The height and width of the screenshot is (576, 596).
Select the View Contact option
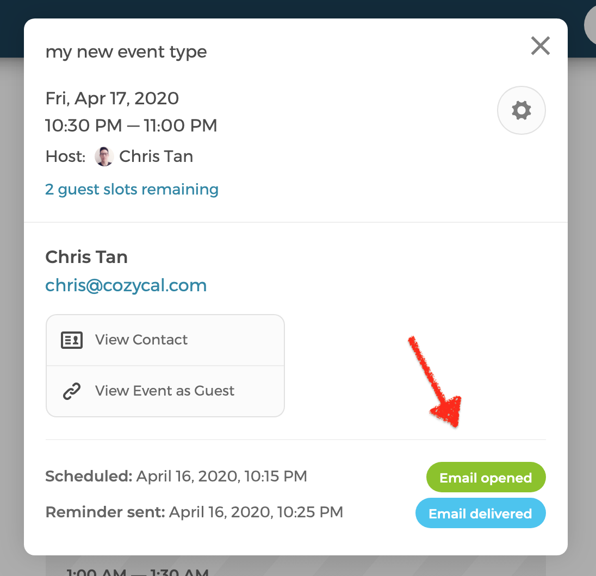(x=165, y=340)
